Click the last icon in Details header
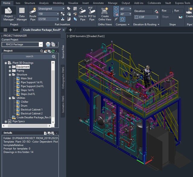The height and width of the screenshot is (177, 193). click(53, 133)
